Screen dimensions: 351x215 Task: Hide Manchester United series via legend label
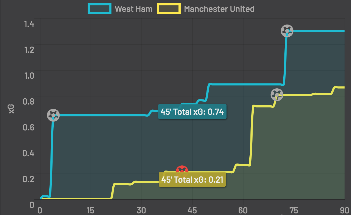(x=219, y=9)
